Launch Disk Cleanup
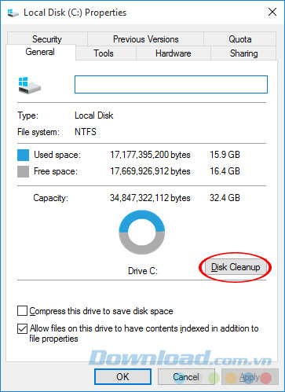The width and height of the screenshot is (285, 392). (x=236, y=267)
